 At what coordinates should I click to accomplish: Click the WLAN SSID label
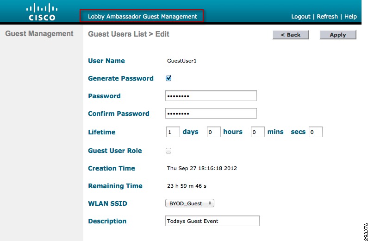107,203
